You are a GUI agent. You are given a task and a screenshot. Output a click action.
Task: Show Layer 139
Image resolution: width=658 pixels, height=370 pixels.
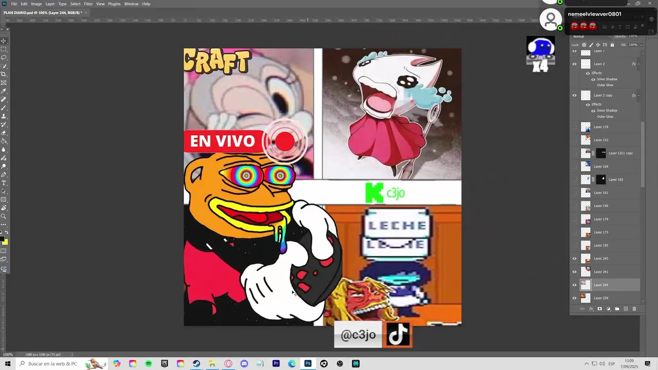point(575,127)
